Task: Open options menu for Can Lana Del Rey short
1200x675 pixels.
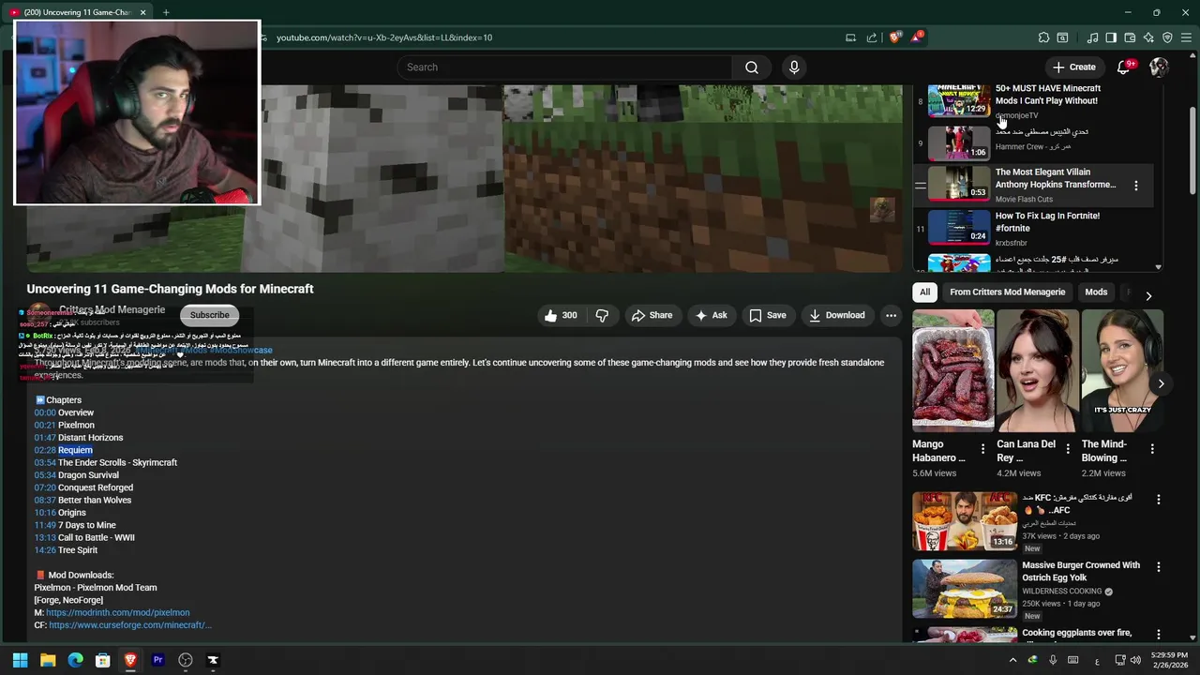Action: [1068, 449]
